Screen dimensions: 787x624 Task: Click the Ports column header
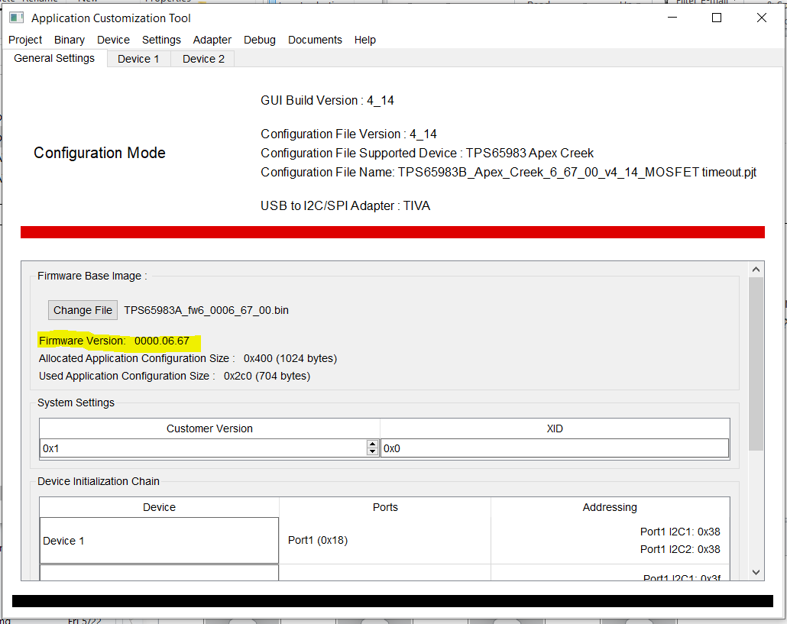tap(385, 507)
